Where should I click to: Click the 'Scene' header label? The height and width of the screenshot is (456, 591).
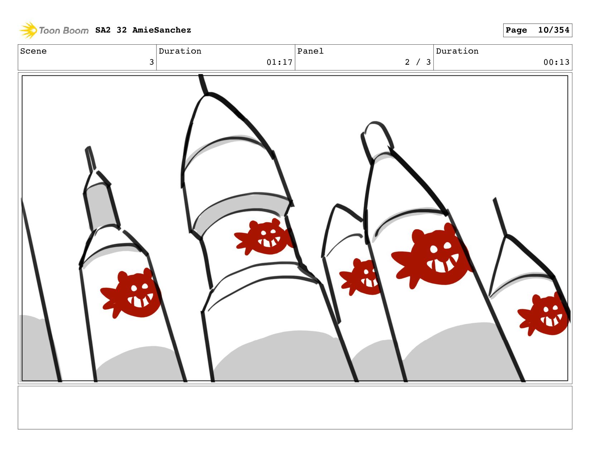coord(33,51)
